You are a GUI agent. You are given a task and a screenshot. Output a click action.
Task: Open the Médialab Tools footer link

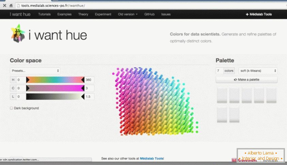pos(152,159)
